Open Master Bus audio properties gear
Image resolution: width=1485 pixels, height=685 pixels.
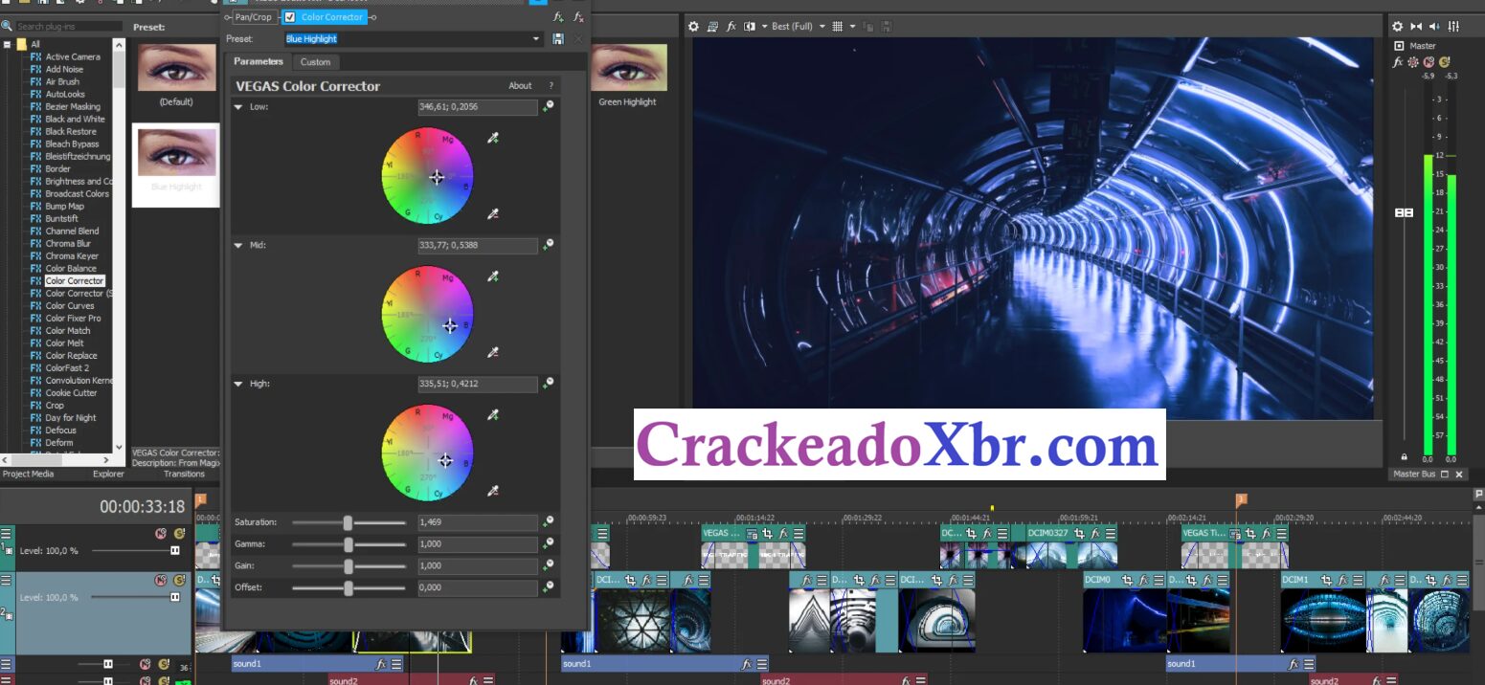[1397, 27]
